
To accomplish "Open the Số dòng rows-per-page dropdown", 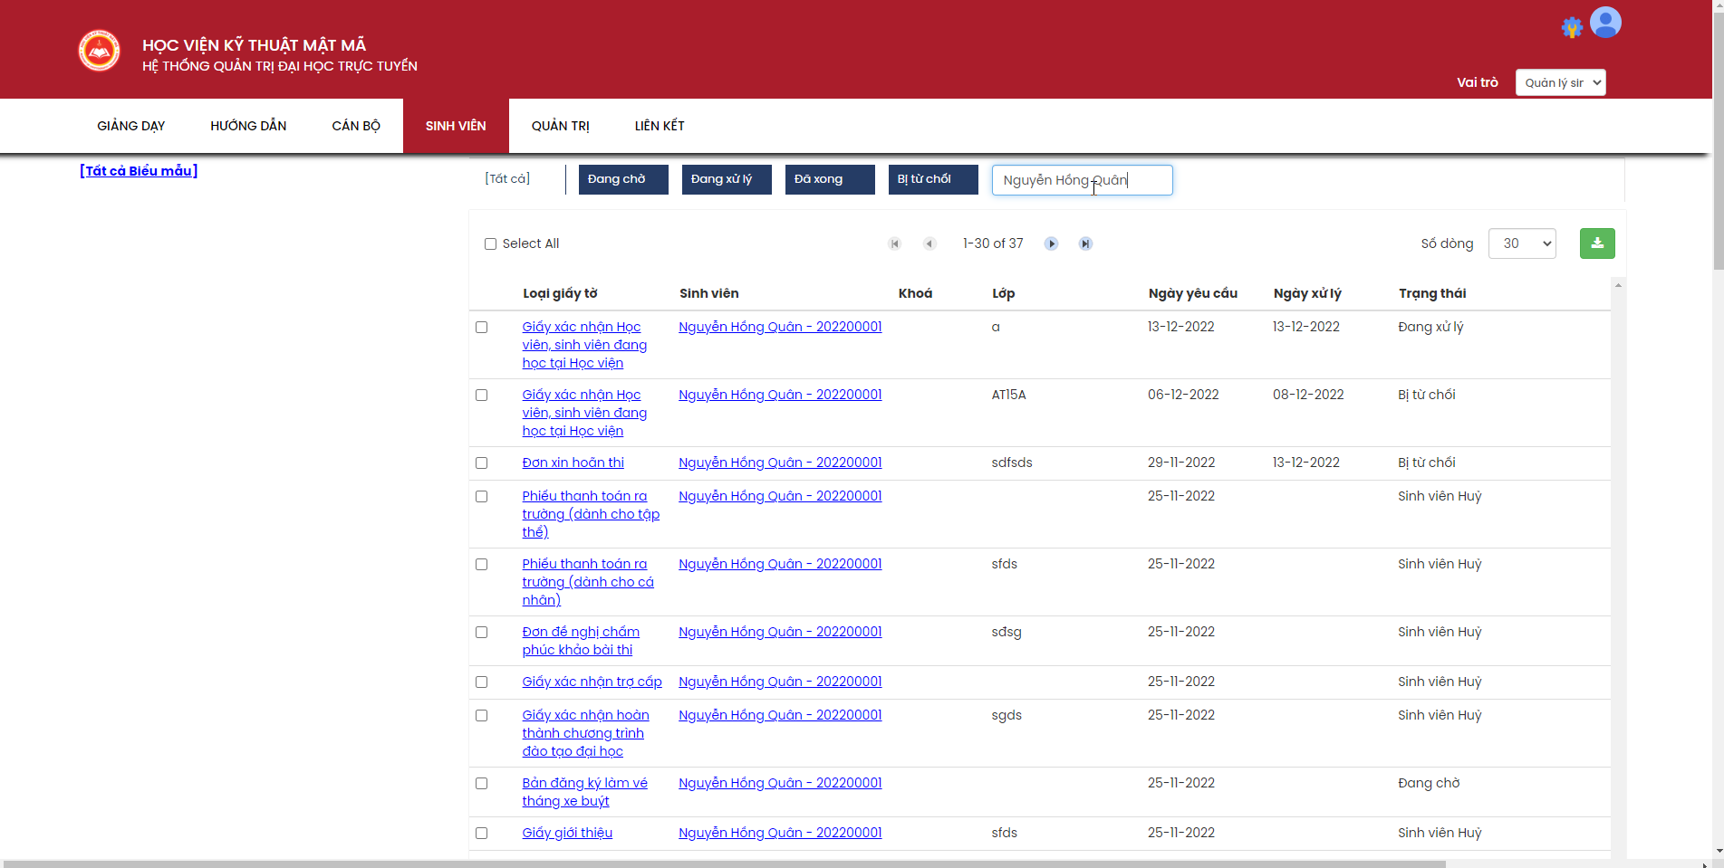I will coord(1522,243).
